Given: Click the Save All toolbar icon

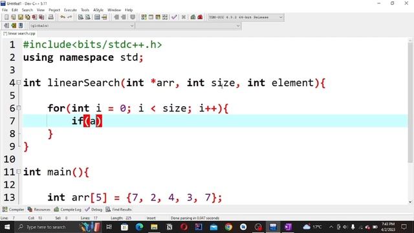Looking at the screenshot, I should pos(27,17).
